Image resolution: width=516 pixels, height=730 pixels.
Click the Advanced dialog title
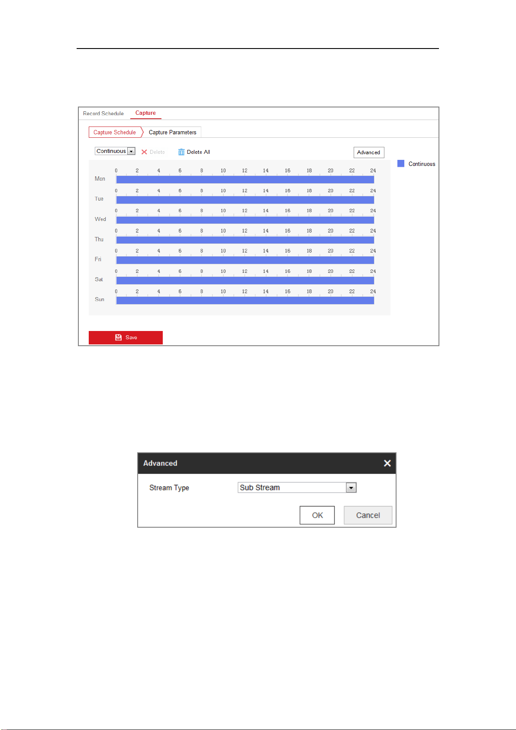[160, 463]
